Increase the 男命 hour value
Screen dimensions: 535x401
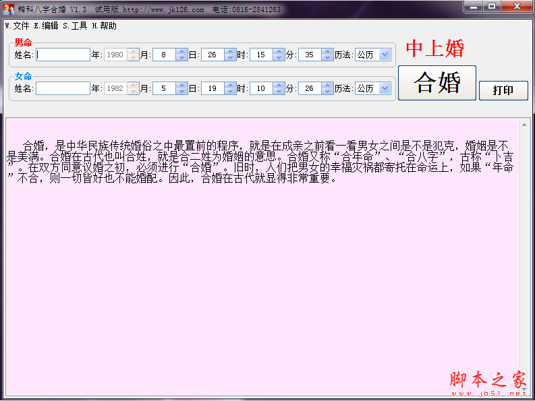[x=279, y=51]
